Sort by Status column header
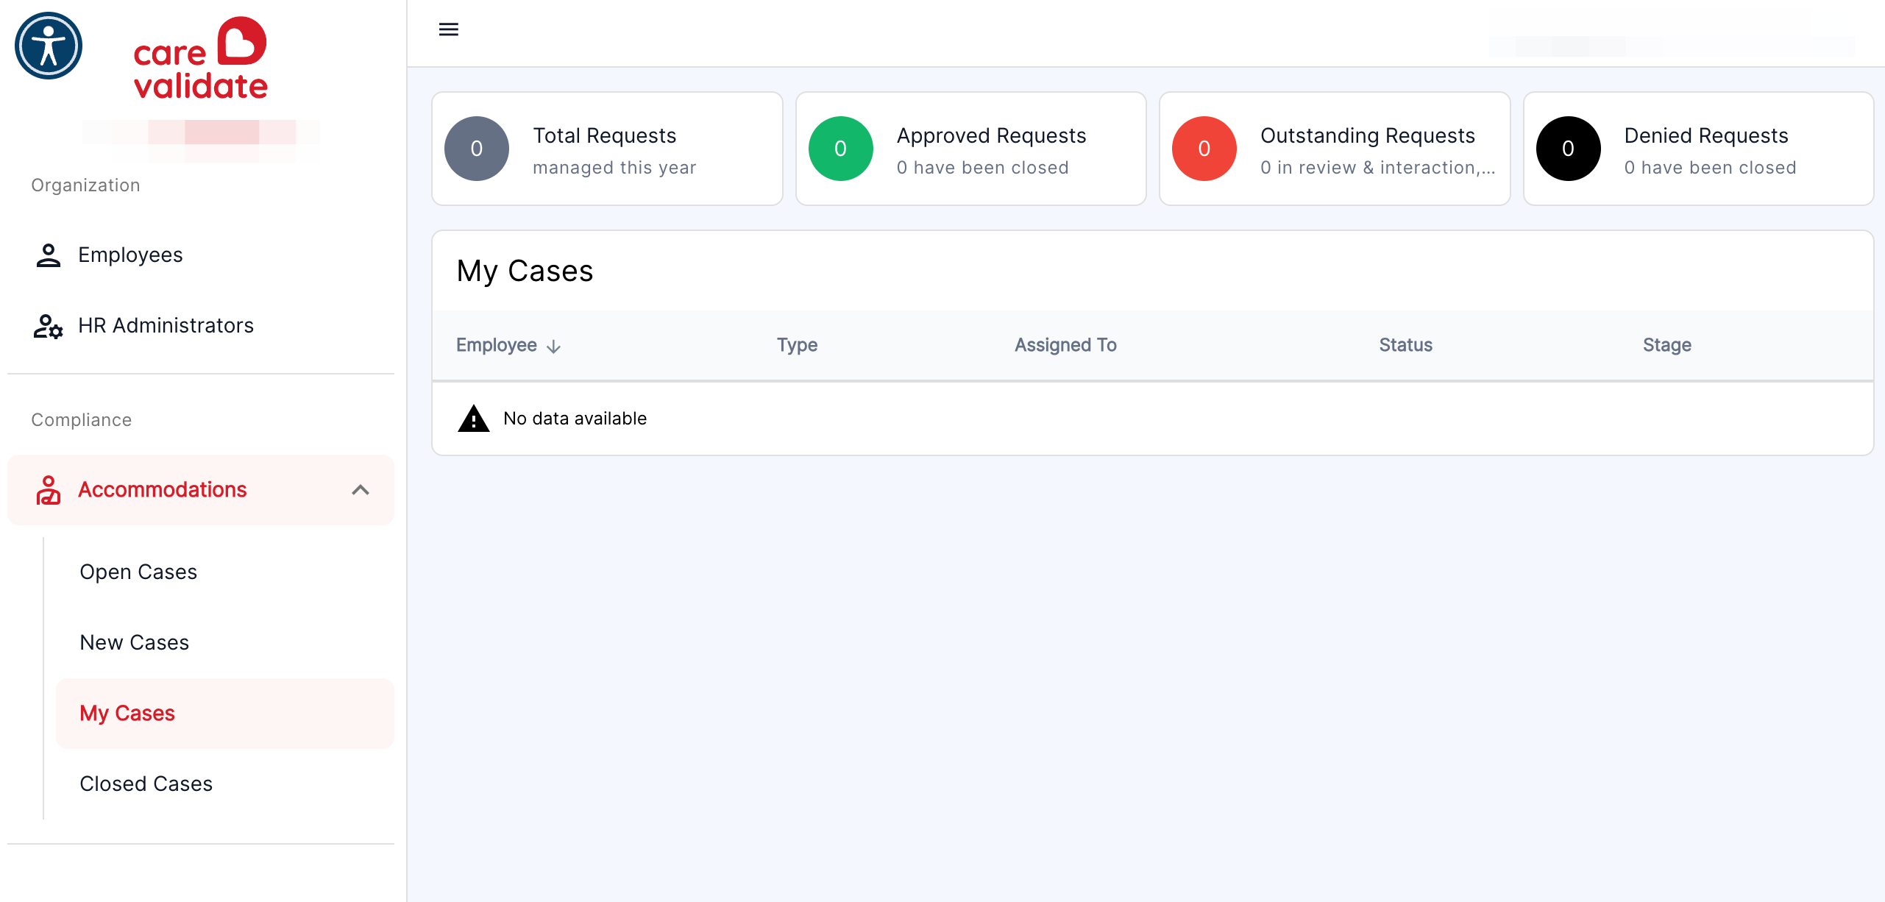 1405,346
